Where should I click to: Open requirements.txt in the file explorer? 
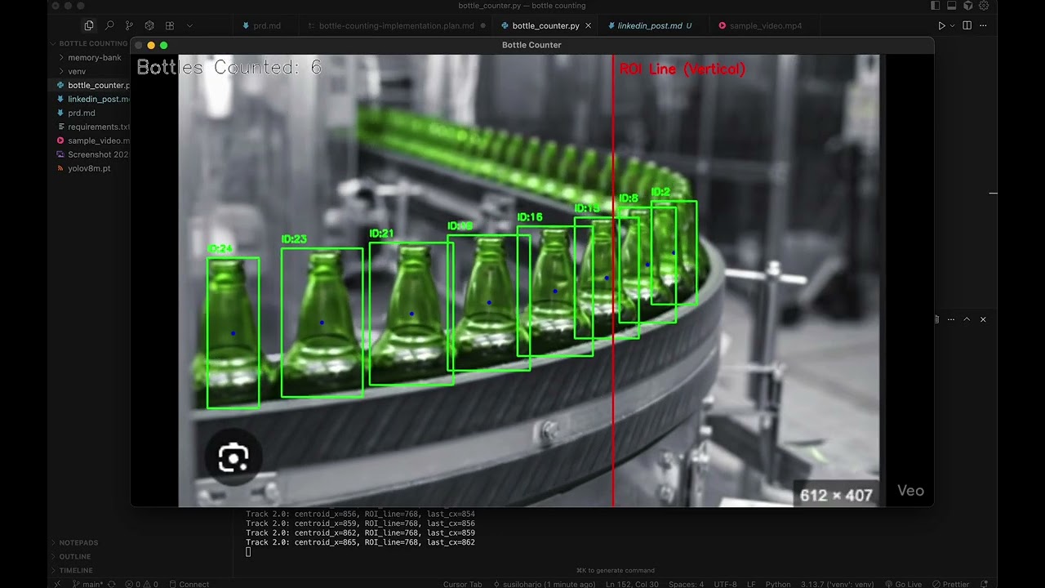89,127
